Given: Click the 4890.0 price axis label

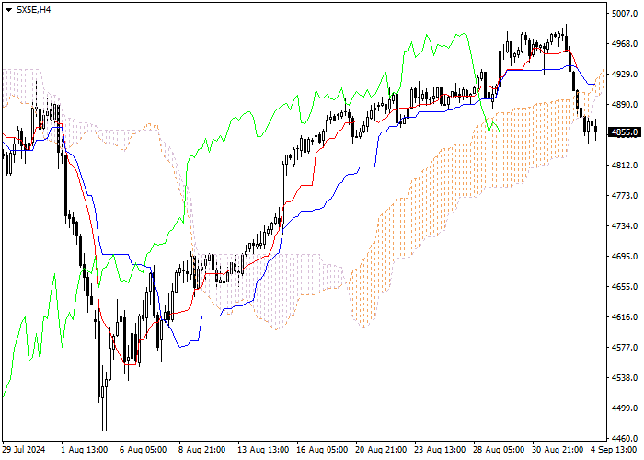Looking at the screenshot, I should tap(625, 105).
